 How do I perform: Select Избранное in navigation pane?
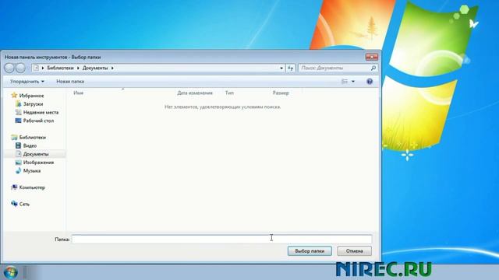point(31,96)
